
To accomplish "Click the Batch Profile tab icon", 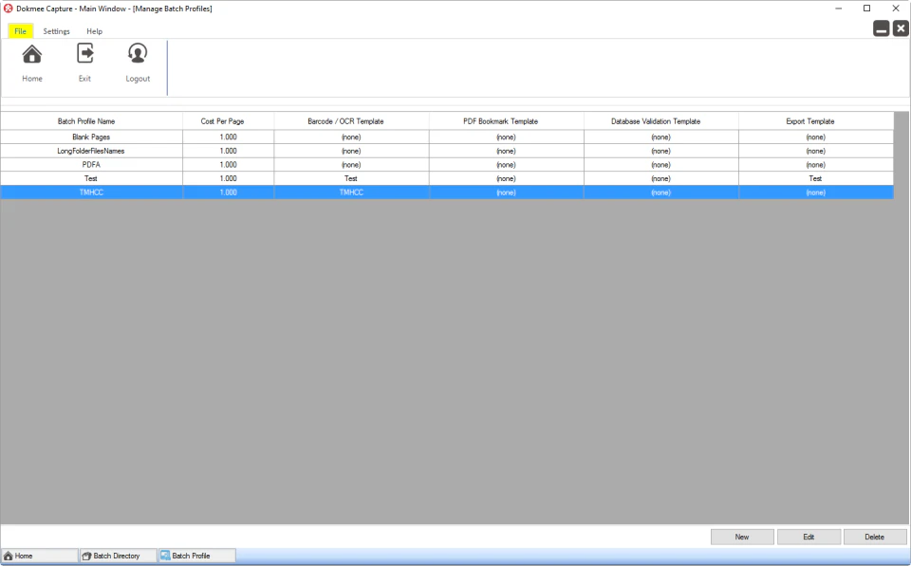I will click(163, 556).
